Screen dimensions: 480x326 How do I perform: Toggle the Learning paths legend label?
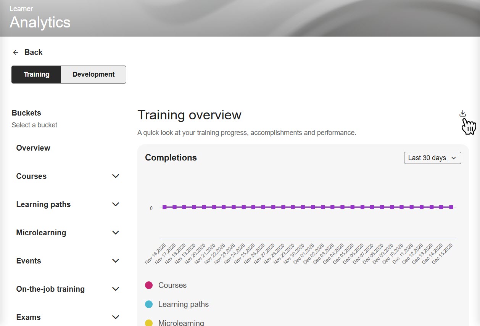pos(184,304)
